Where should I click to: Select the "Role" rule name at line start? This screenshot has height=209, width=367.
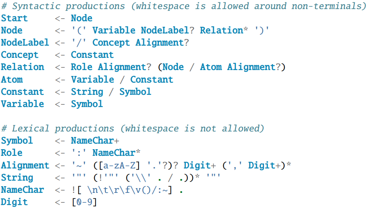coord(12,153)
